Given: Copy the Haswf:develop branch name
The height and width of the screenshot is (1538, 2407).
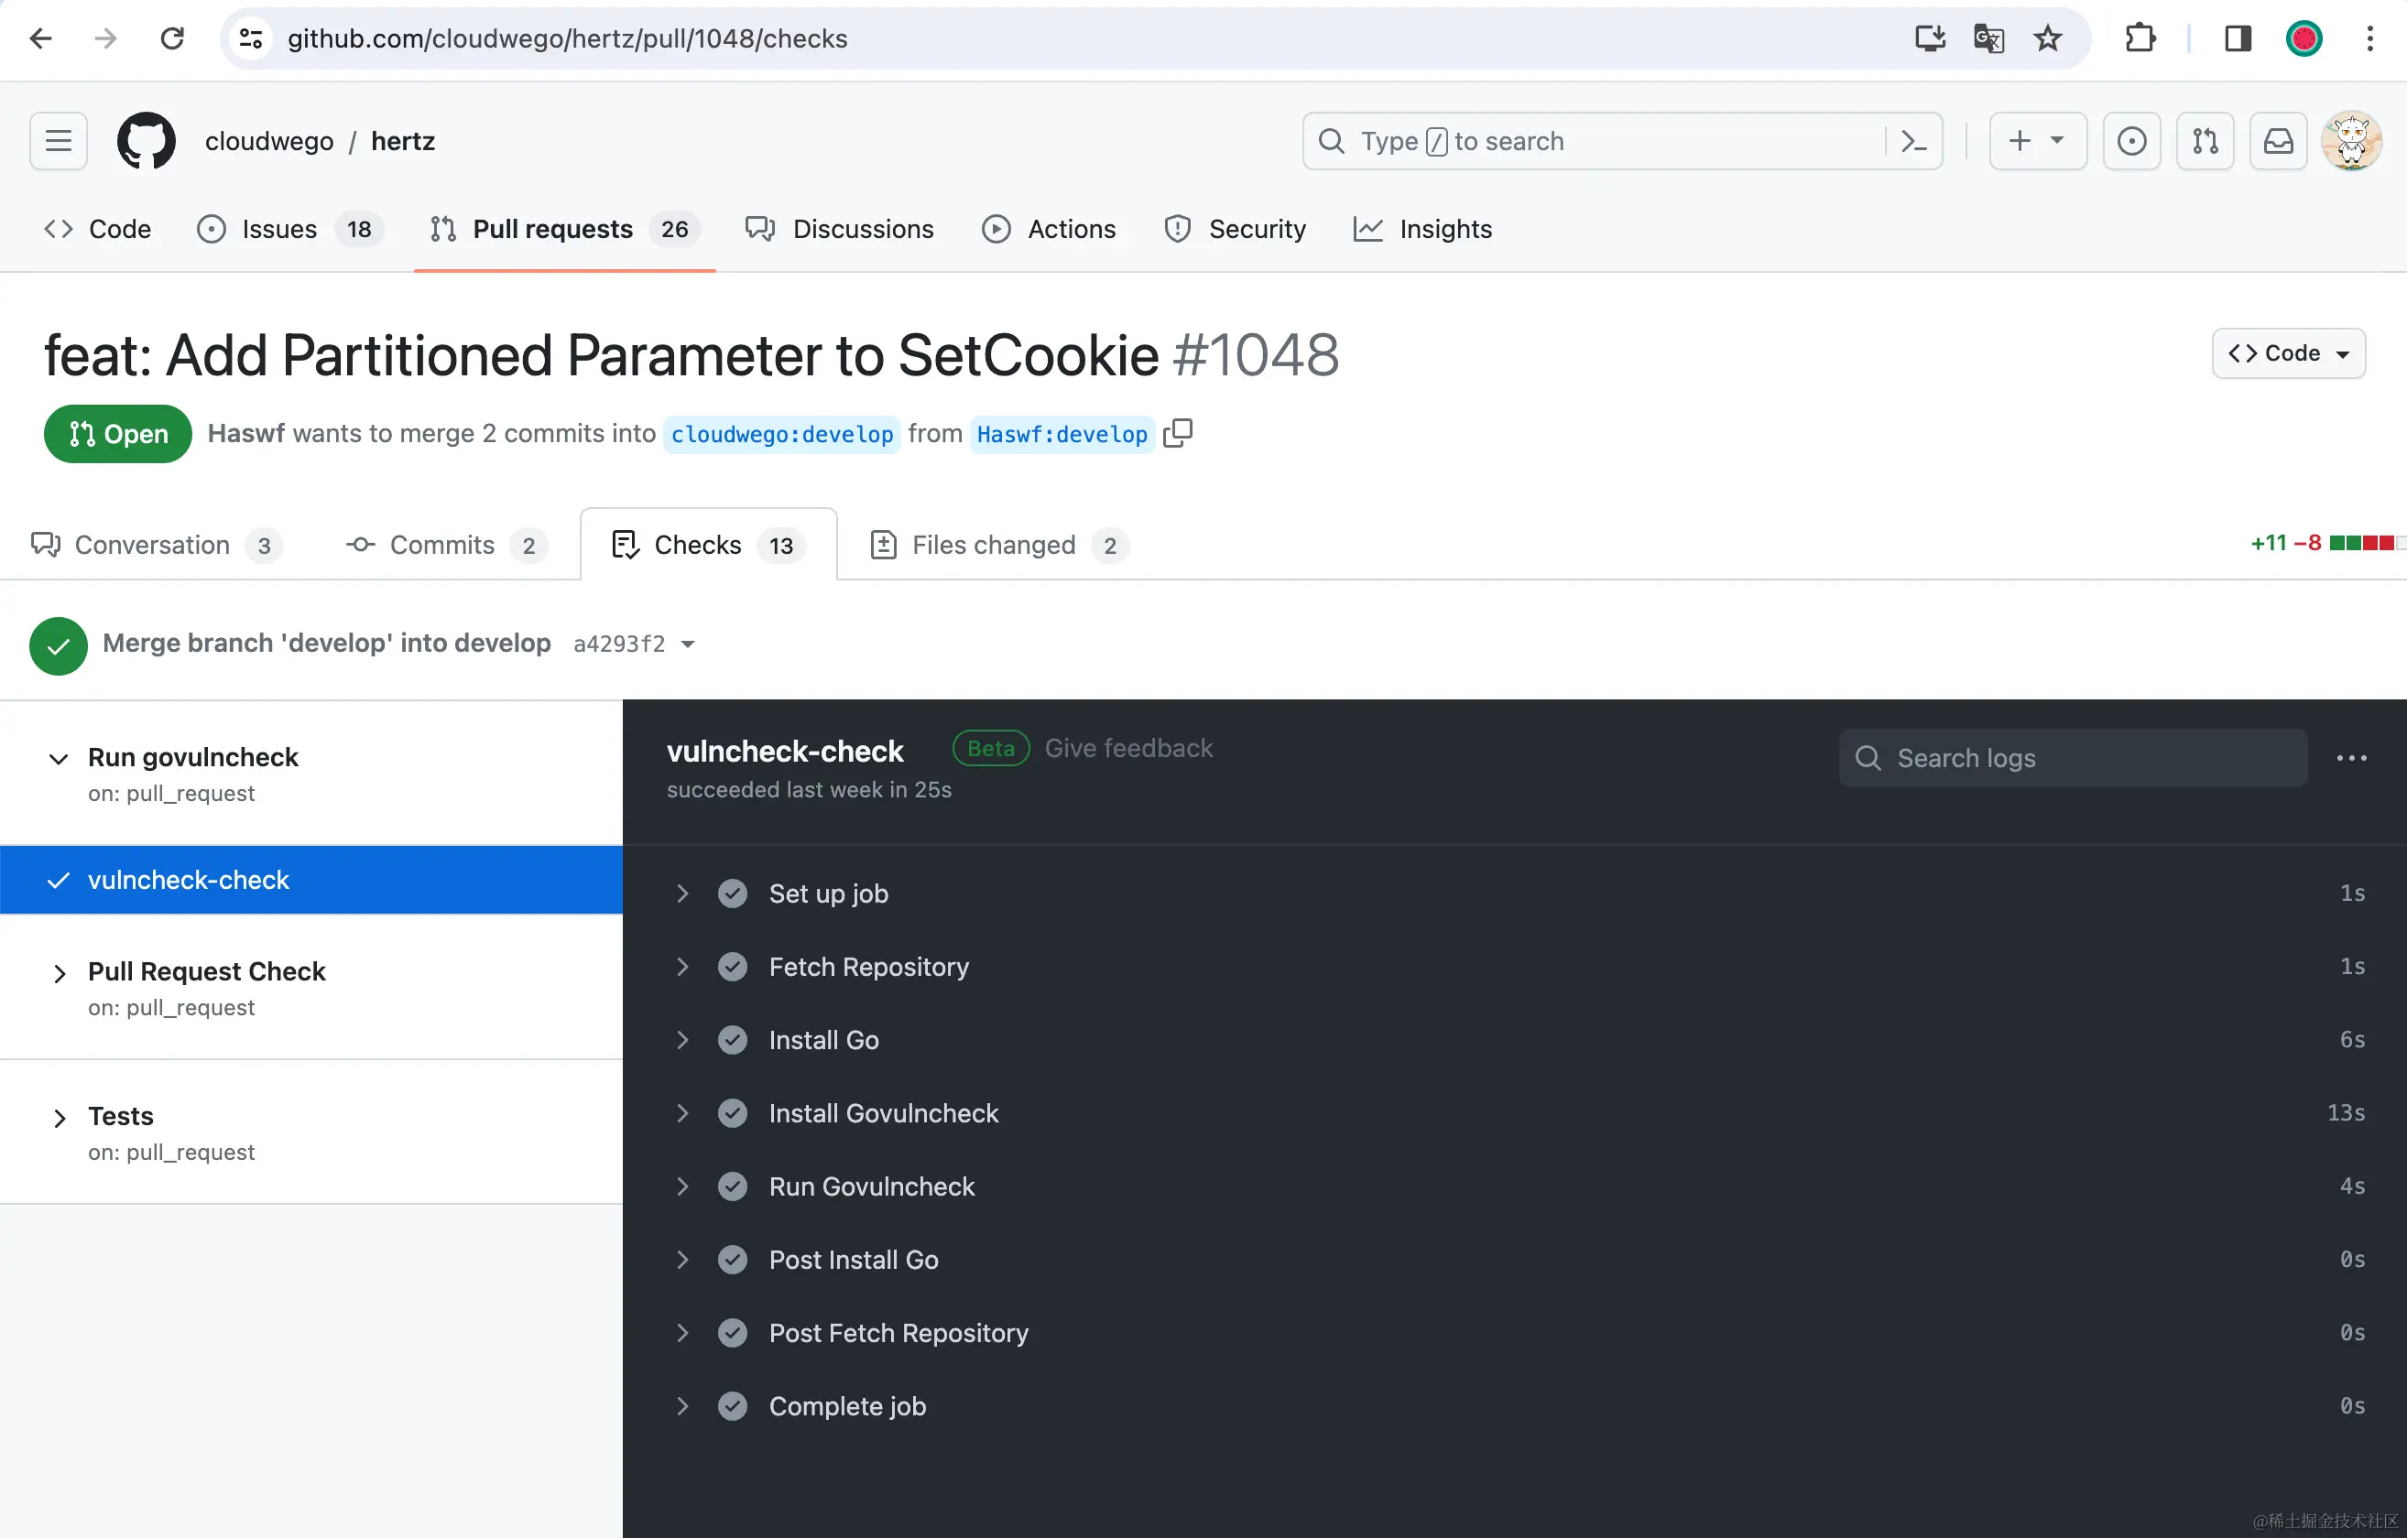Looking at the screenshot, I should pos(1179,434).
